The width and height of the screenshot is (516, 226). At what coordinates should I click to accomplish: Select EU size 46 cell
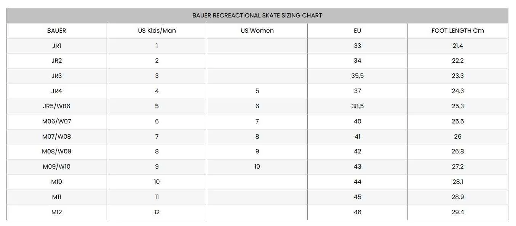click(x=357, y=212)
